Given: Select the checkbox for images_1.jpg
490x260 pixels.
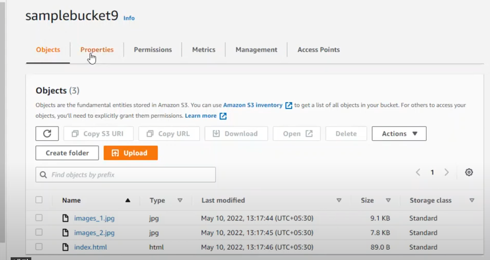Looking at the screenshot, I should pyautogui.click(x=39, y=218).
